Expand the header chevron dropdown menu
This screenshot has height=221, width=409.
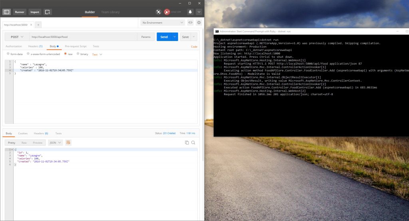click(x=199, y=12)
